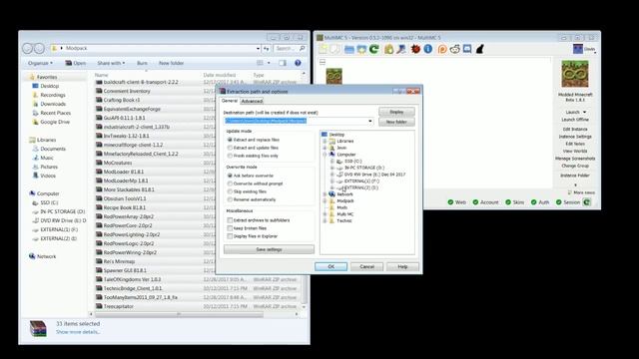This screenshot has width=639, height=359.
Task: Click Reddit alien icon in MultiMC toolbar
Action: [x=455, y=49]
